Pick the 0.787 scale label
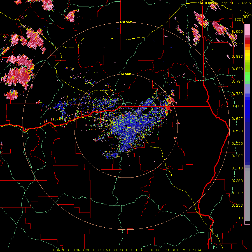This screenshot has height=252, width=252. pos(237,81)
